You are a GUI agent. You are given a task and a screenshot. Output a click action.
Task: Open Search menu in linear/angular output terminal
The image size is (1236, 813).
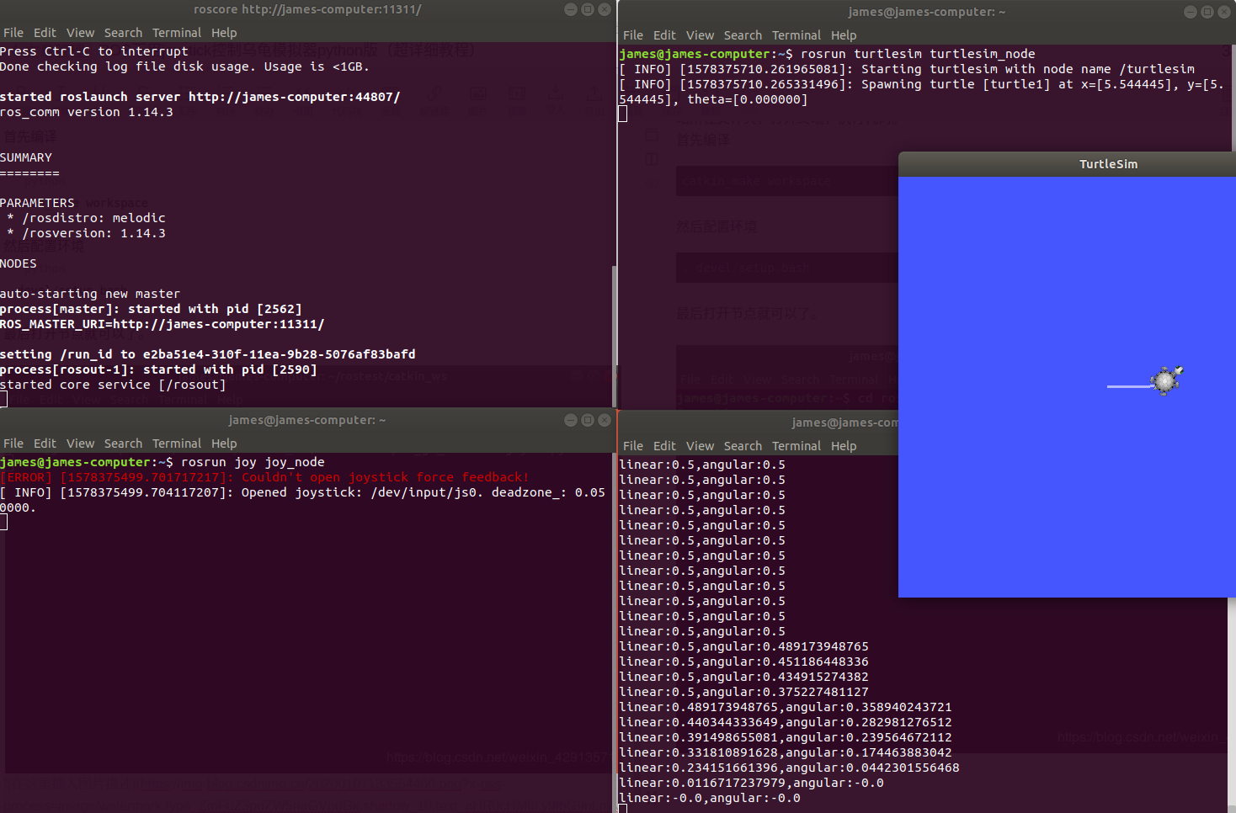click(x=743, y=446)
